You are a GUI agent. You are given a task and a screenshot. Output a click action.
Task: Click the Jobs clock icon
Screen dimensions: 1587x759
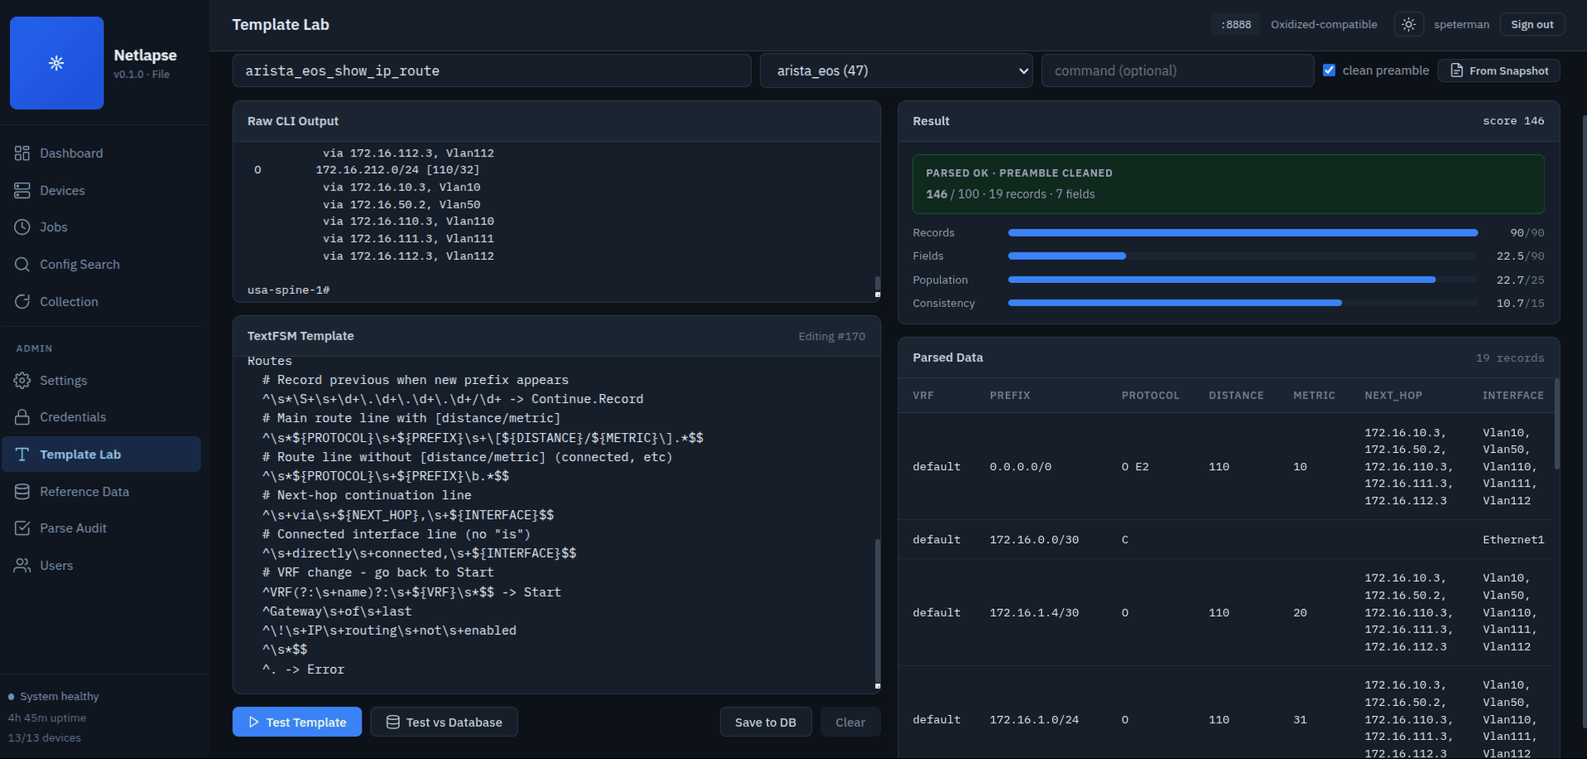[x=22, y=227]
